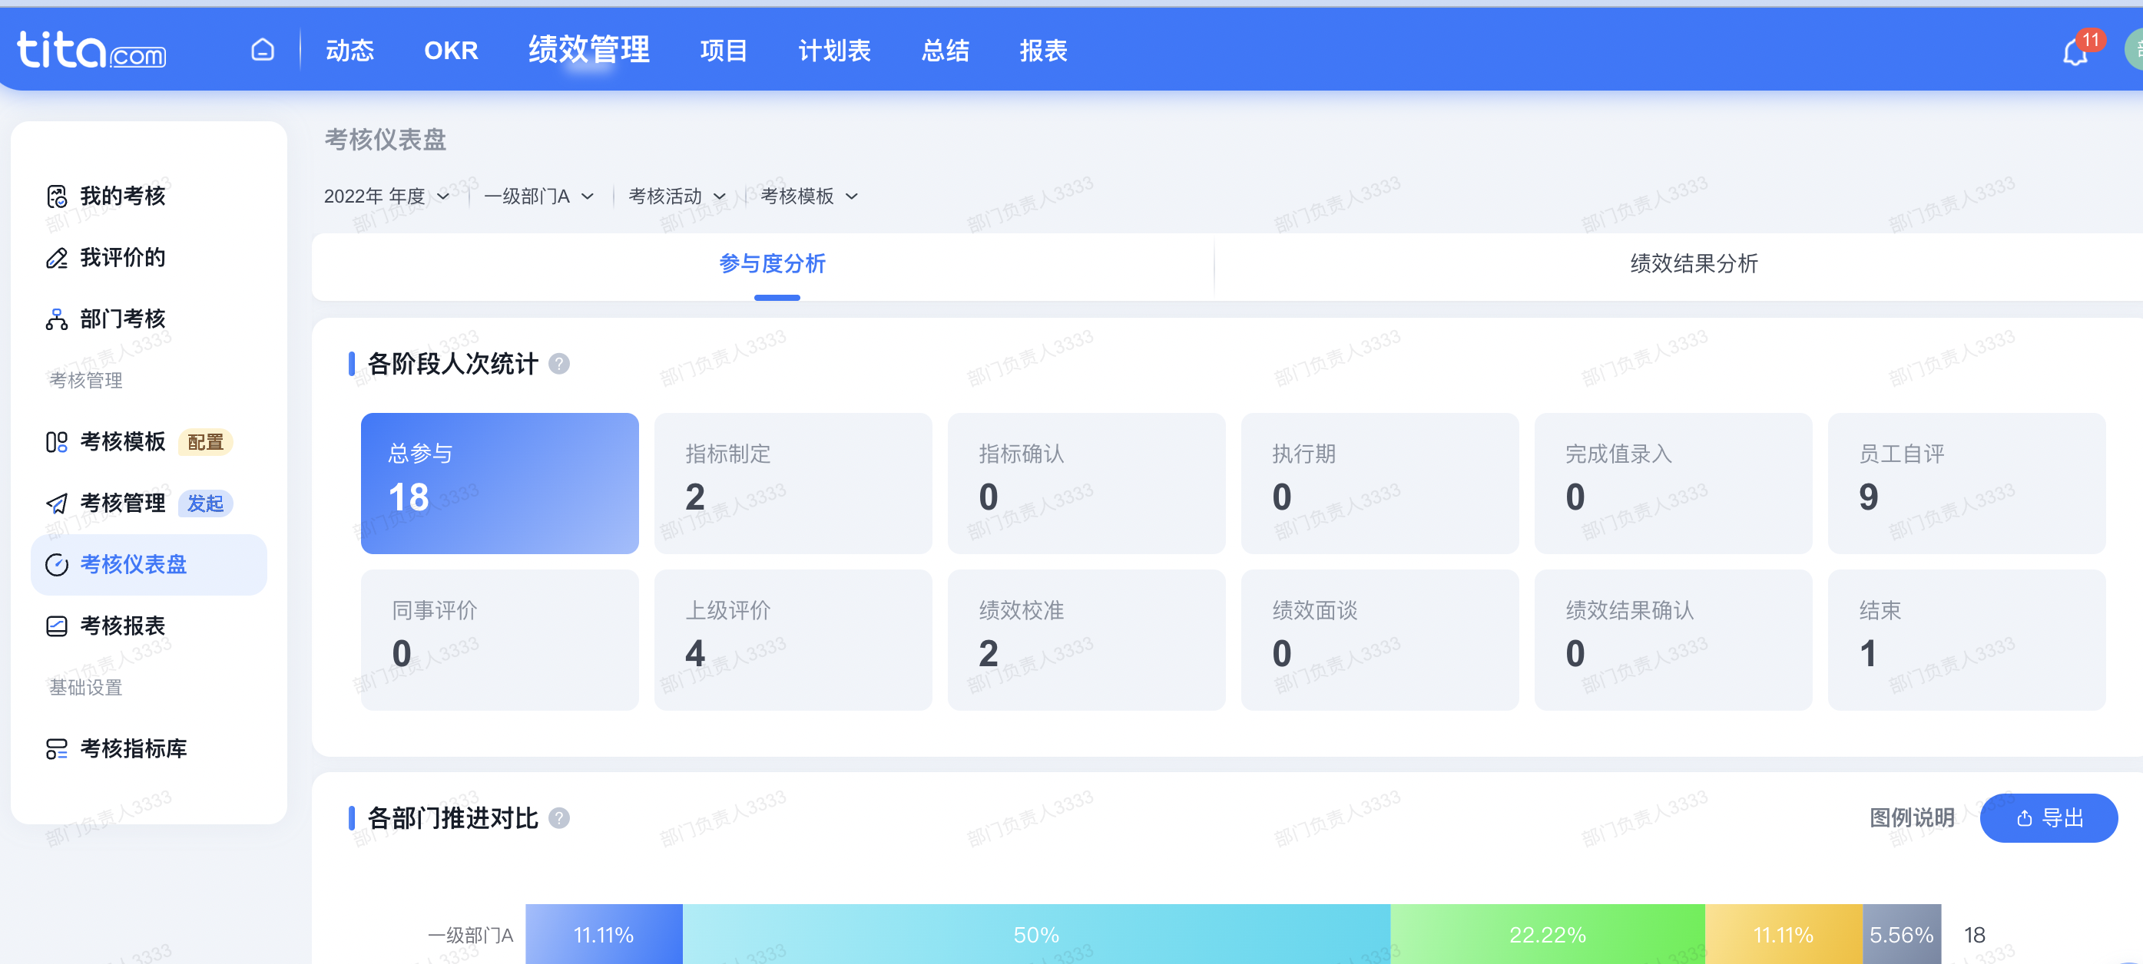Select the 完成值录入 card
This screenshot has height=964, width=2143.
tap(1674, 484)
